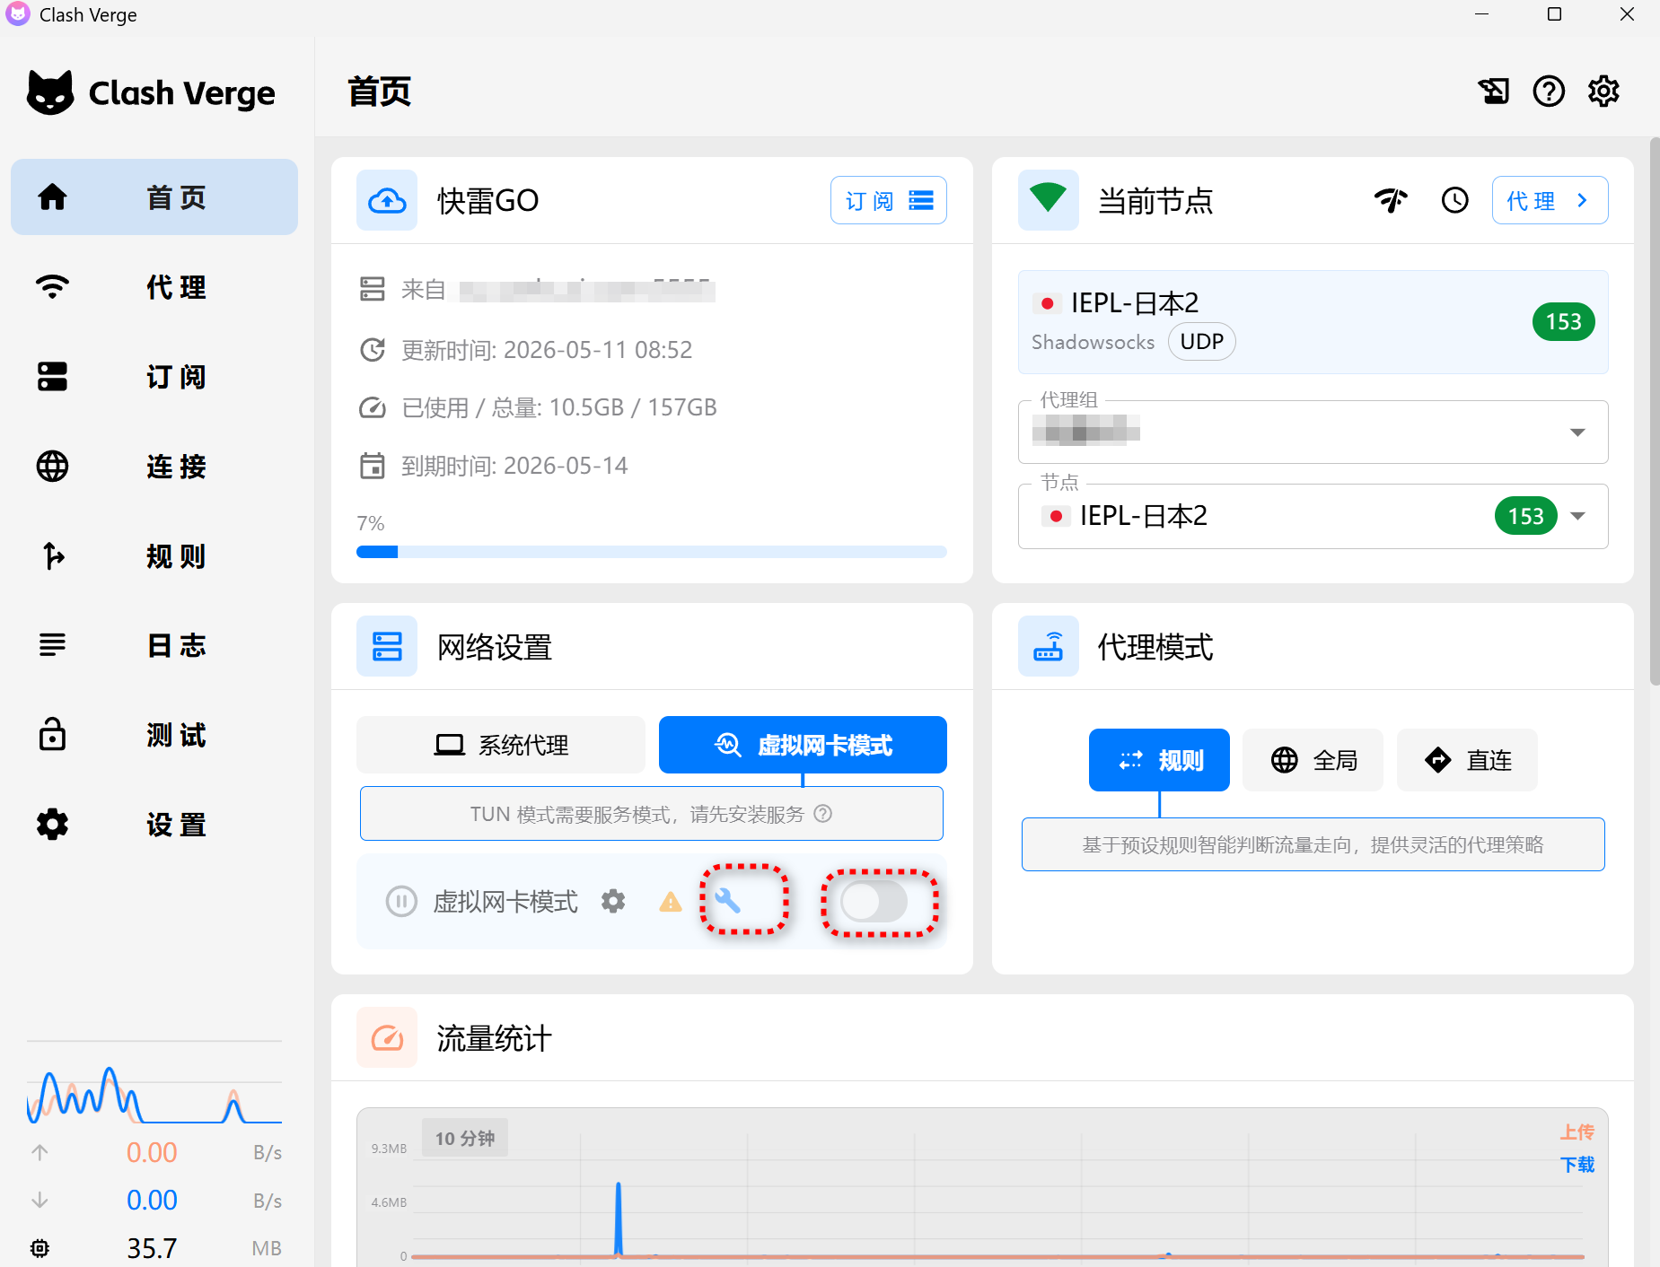Screen dimensions: 1660x1267
Task: Click the 上传 legend label
Action: tap(1577, 1132)
